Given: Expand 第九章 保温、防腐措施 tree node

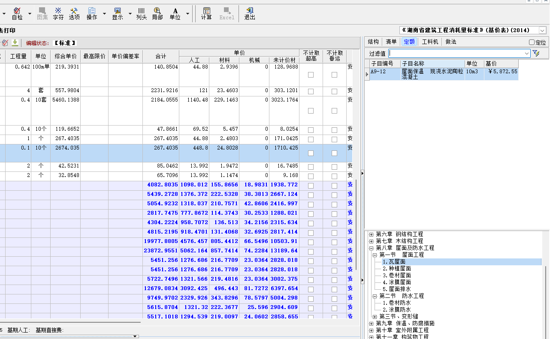Looking at the screenshot, I should (x=371, y=324).
